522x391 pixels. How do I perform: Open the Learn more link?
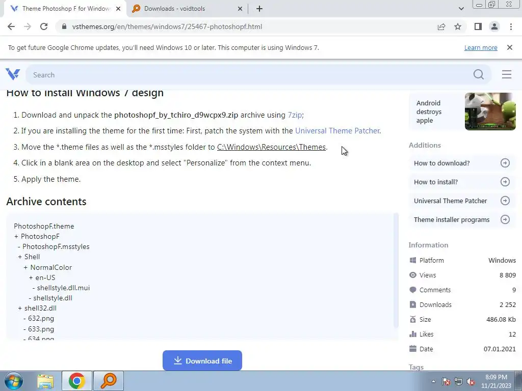481,47
